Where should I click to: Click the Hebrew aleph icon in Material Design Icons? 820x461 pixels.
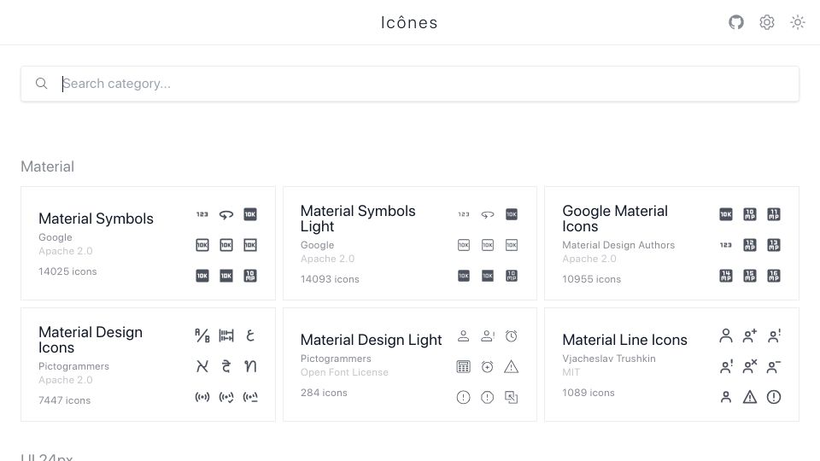pos(202,366)
